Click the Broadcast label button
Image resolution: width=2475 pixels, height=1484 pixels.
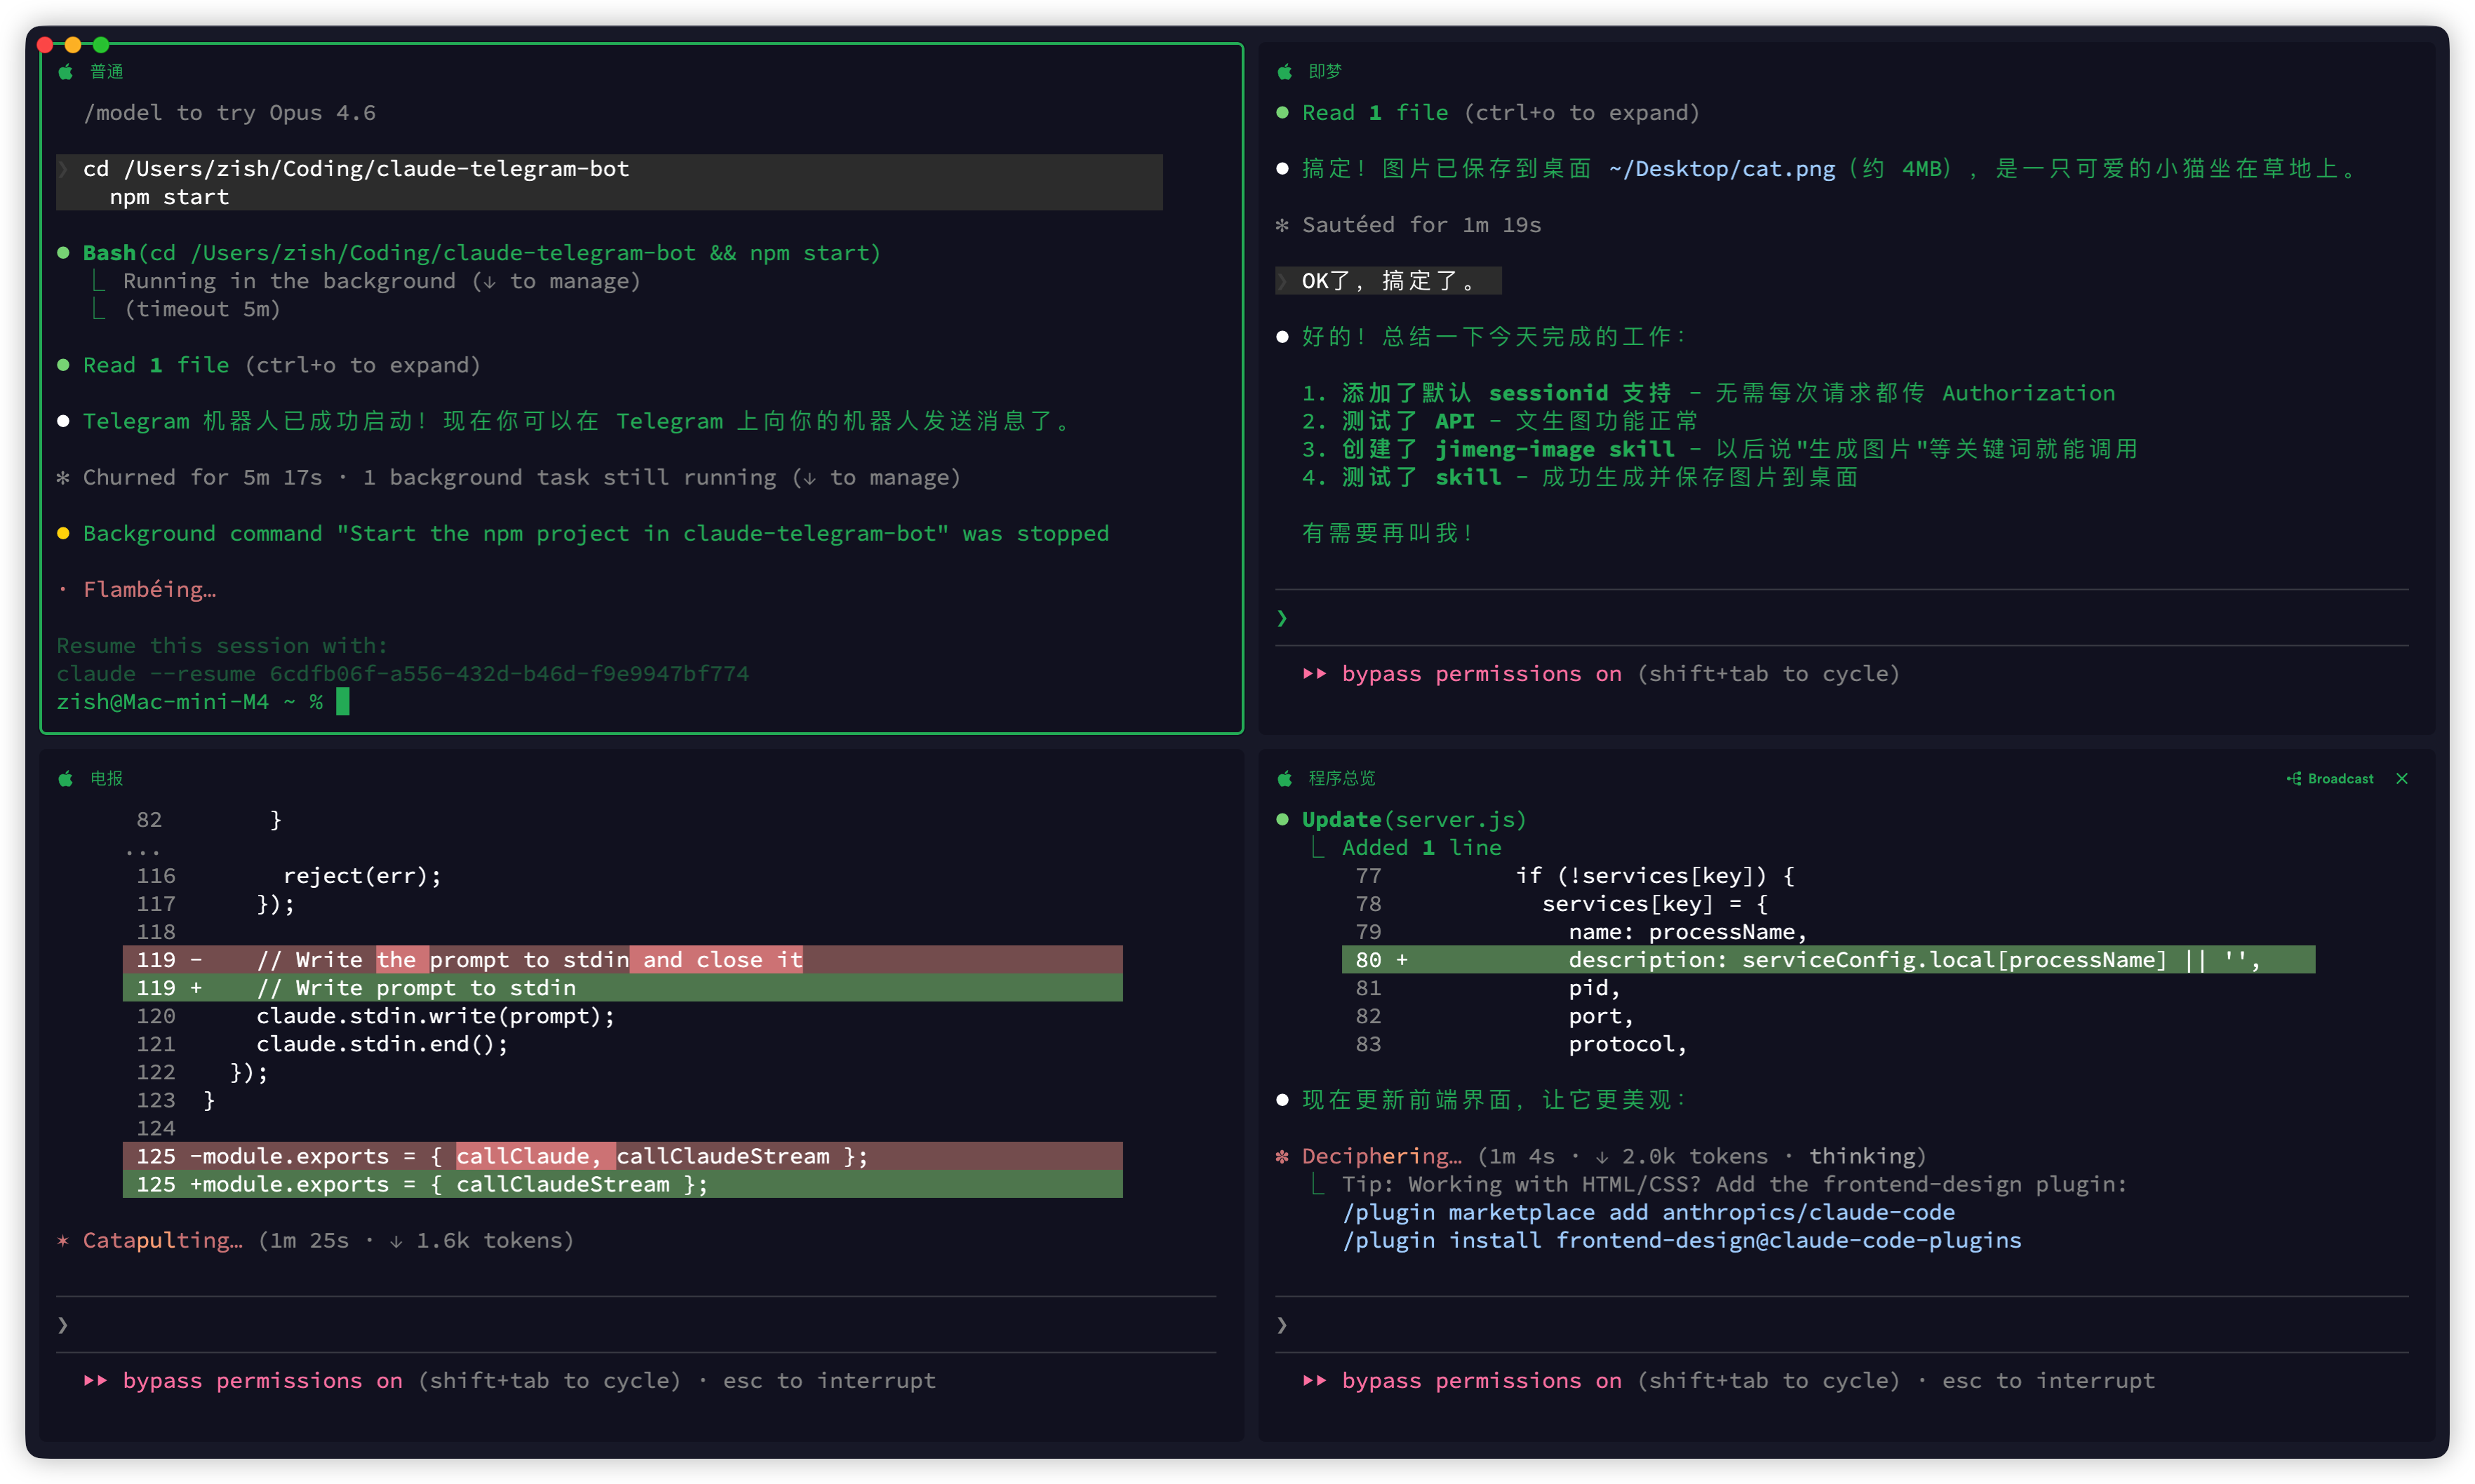coord(2340,779)
